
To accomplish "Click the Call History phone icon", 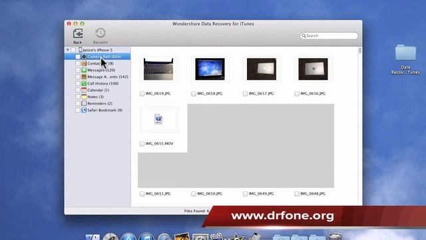I will pos(84,83).
